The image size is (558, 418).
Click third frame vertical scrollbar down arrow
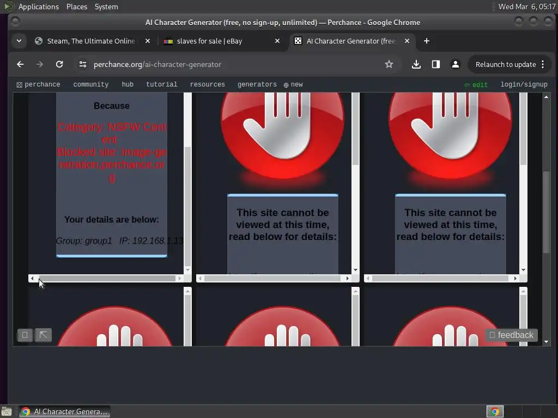[523, 270]
